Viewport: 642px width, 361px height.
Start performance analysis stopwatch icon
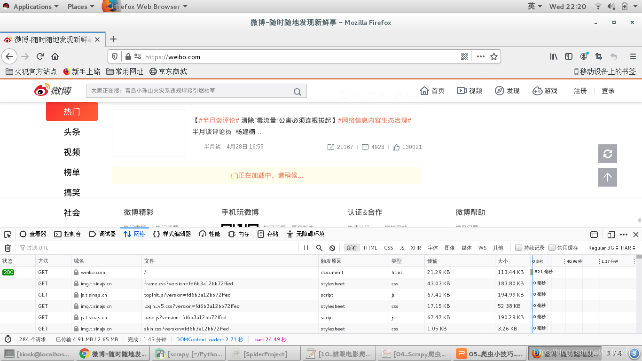click(8, 339)
